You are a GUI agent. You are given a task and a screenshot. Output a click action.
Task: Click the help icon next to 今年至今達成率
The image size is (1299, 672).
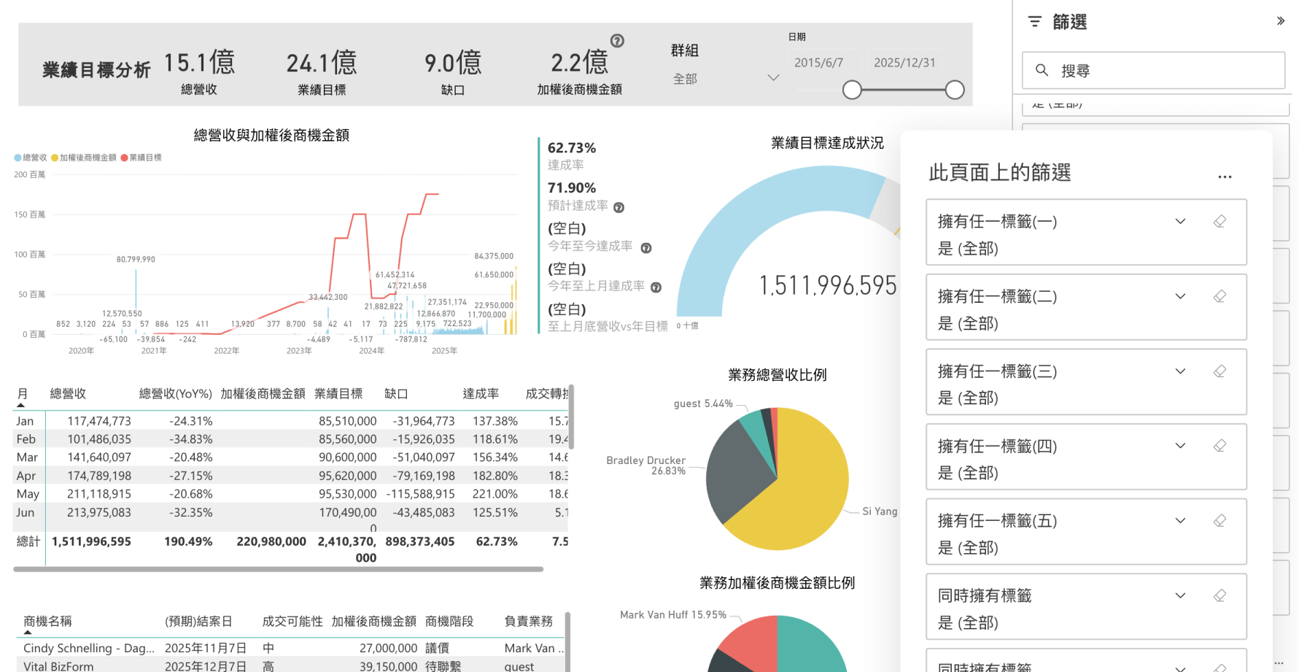pyautogui.click(x=645, y=247)
